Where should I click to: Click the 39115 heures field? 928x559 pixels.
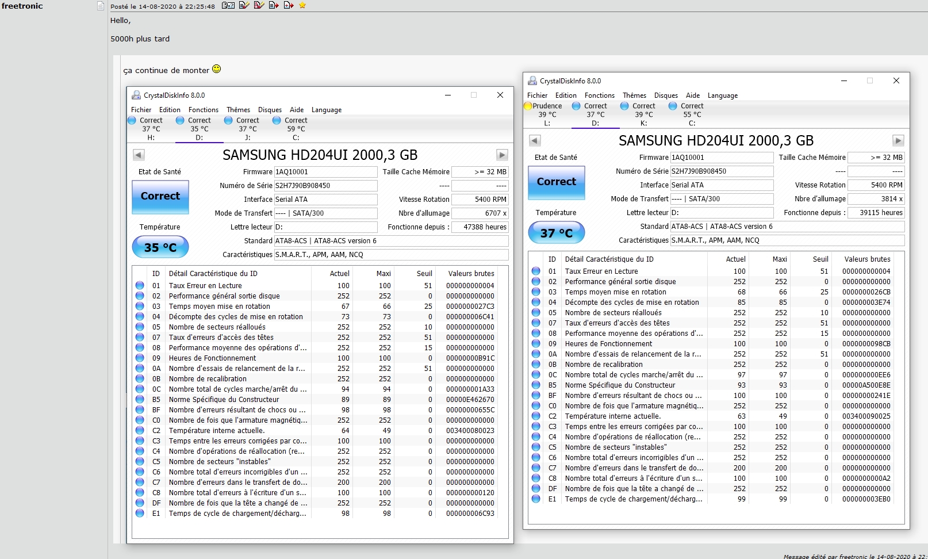coord(876,213)
